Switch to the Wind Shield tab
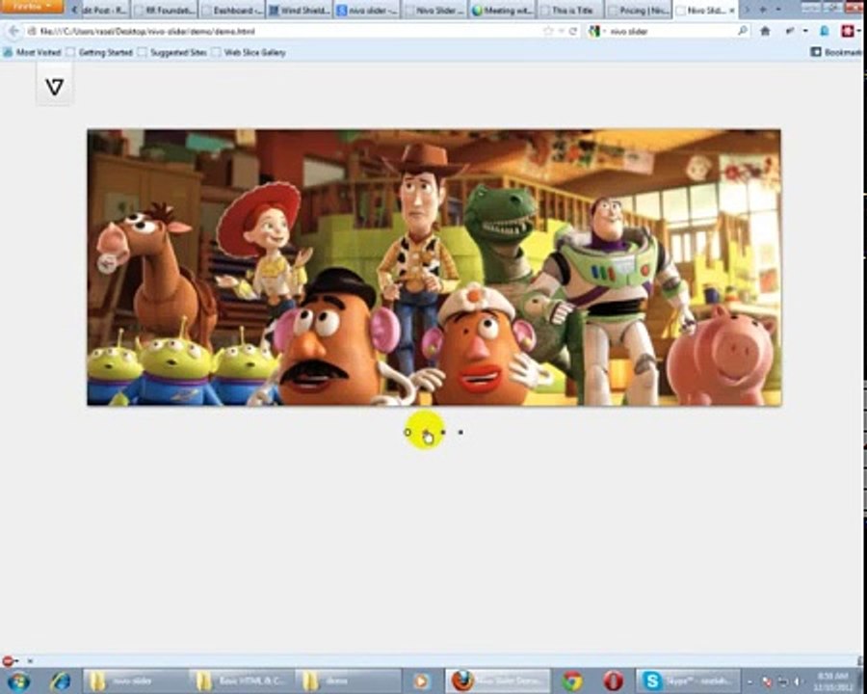 coord(300,10)
